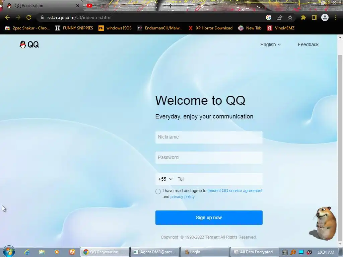Viewport: 343px width, 257px height.
Task: Open the privacy policy link
Action: 183,197
